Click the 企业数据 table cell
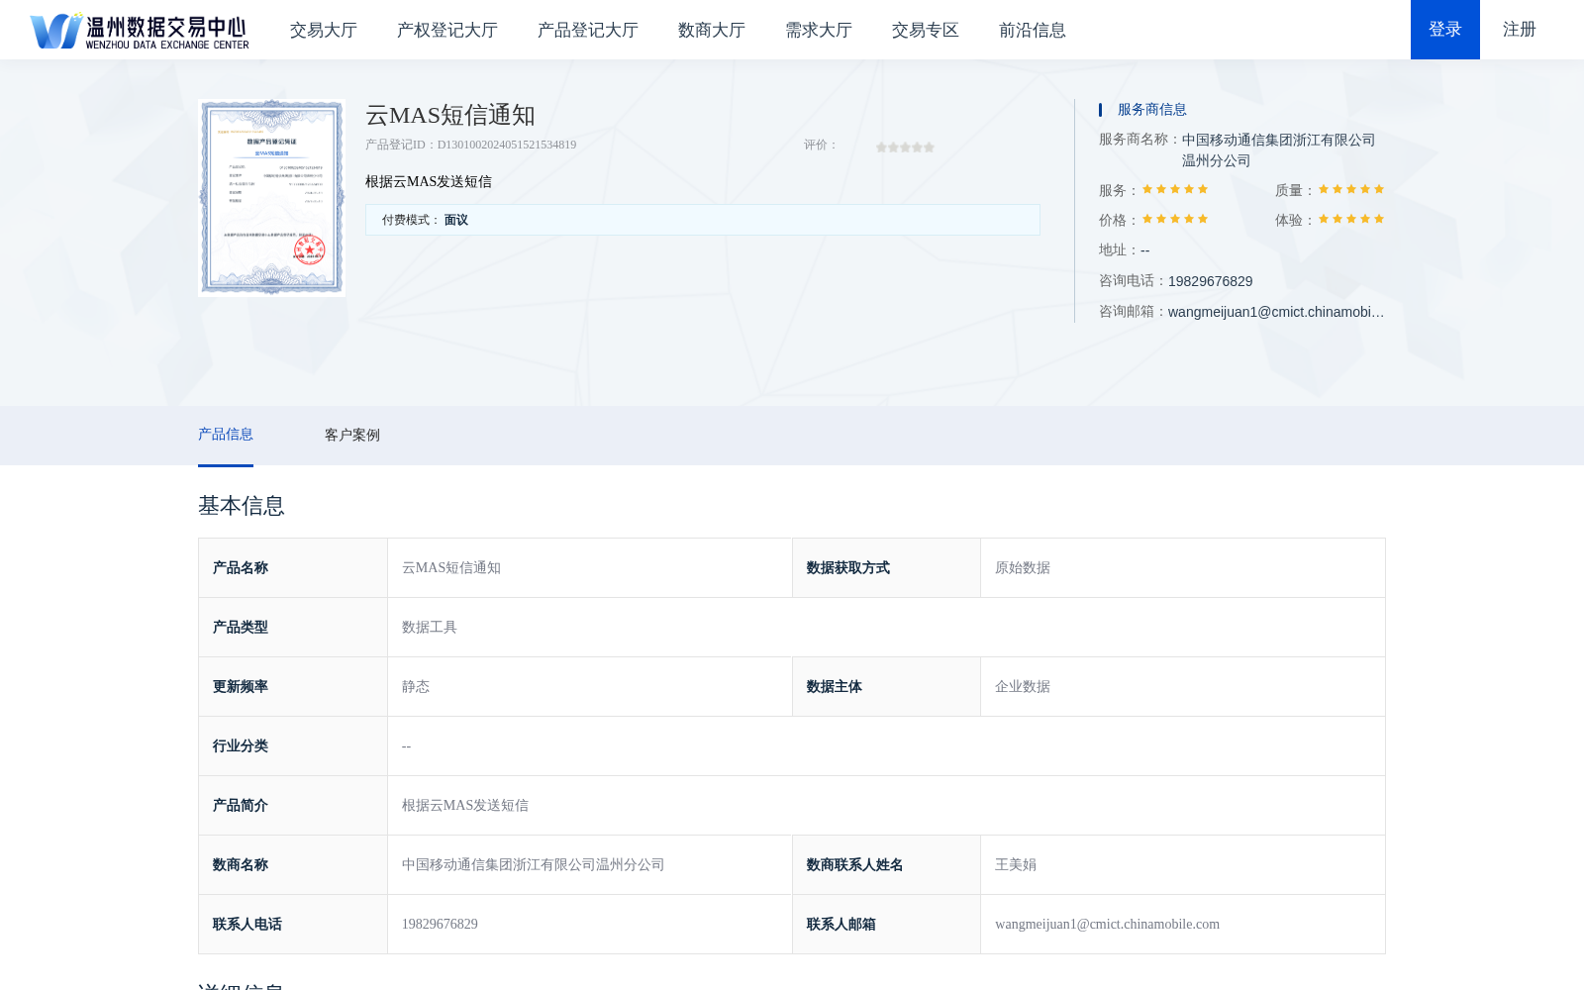Viewport: 1584px width, 990px height. [x=1183, y=687]
